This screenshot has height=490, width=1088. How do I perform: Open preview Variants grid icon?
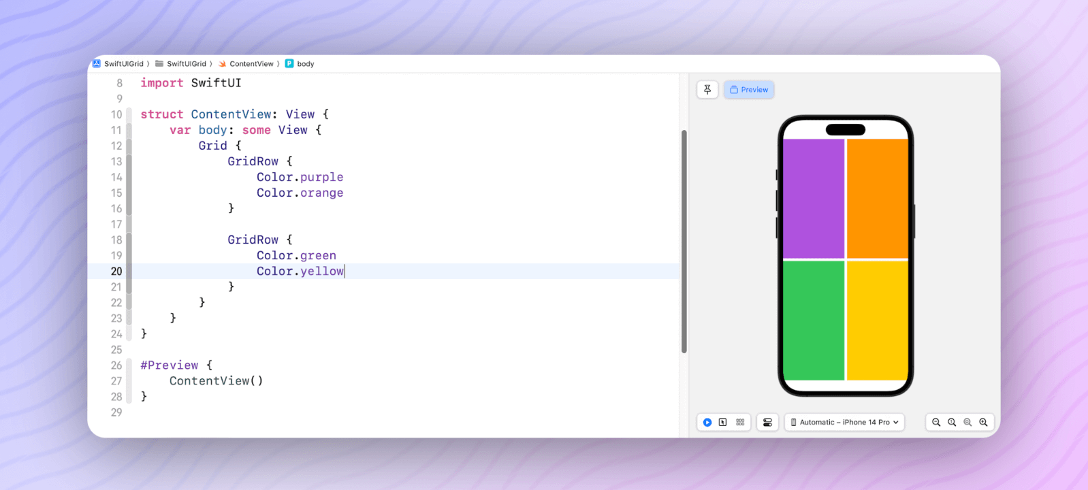[740, 423]
